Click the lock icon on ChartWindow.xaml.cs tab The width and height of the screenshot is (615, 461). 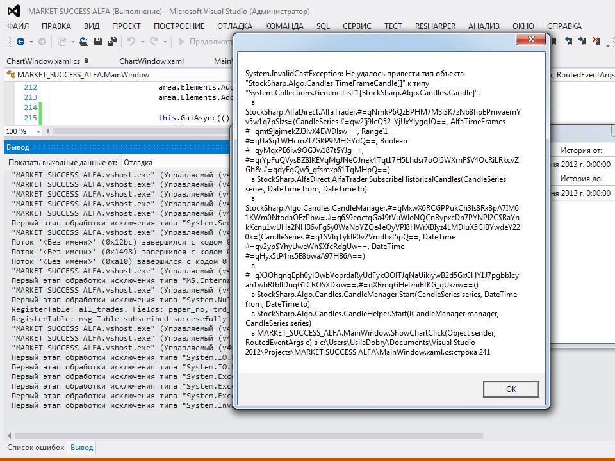click(86, 61)
